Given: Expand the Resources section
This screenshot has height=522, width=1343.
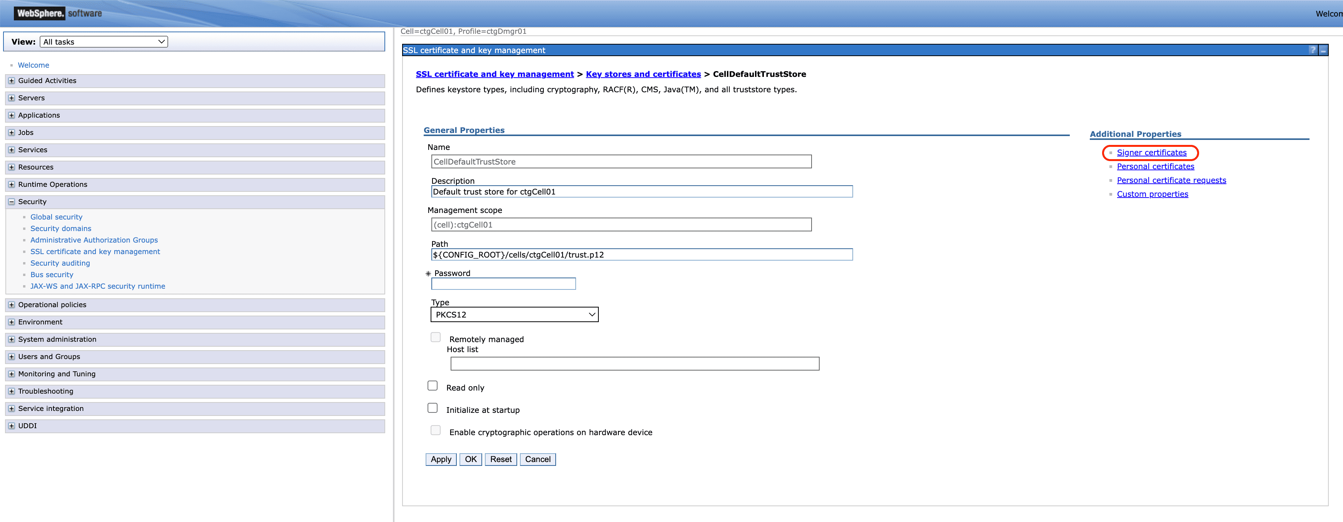Looking at the screenshot, I should [x=12, y=167].
